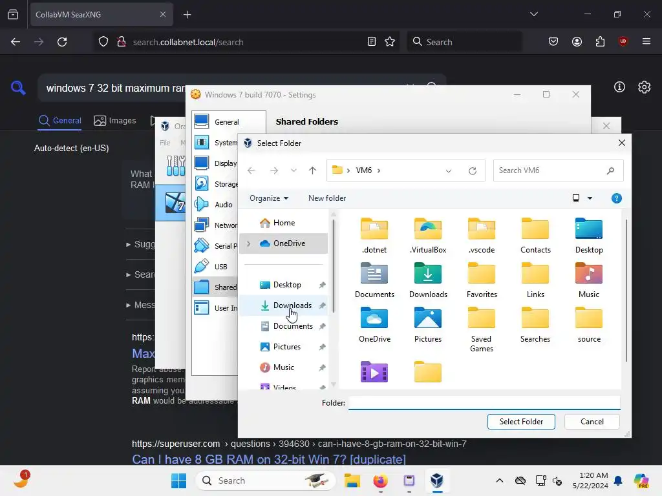
Task: Create a New folder
Action: tap(326, 198)
